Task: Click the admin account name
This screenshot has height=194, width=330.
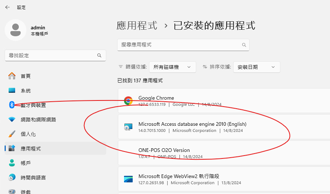Action: pos(38,28)
